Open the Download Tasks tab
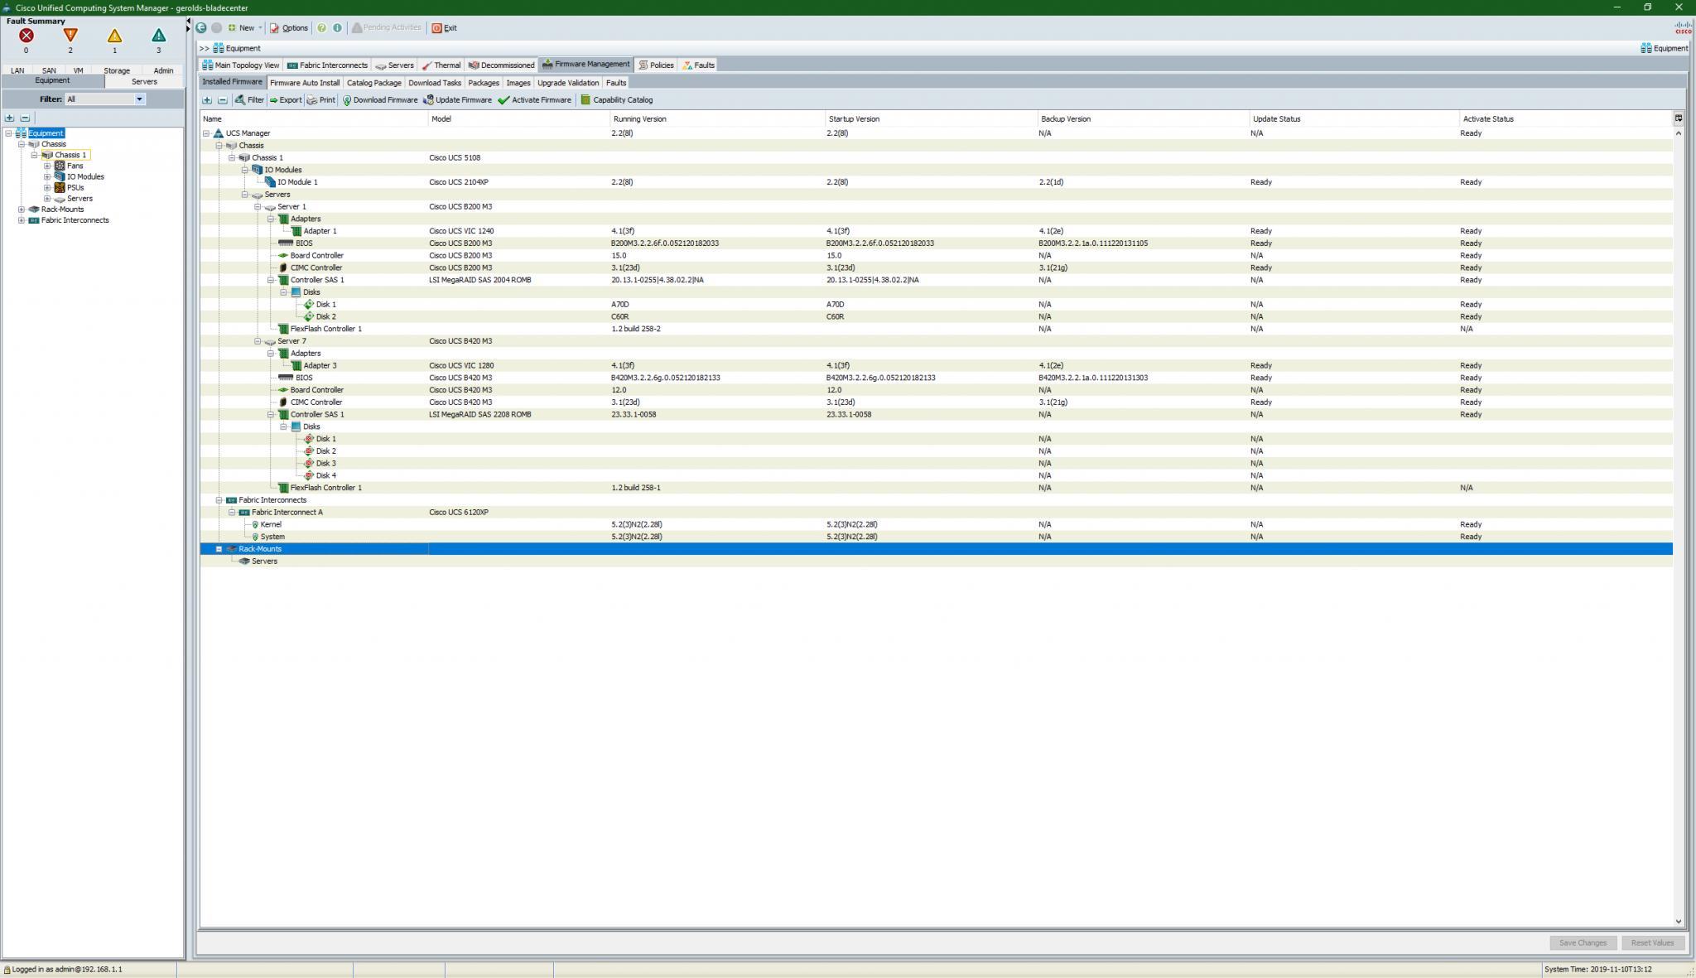The width and height of the screenshot is (1696, 978). tap(435, 83)
